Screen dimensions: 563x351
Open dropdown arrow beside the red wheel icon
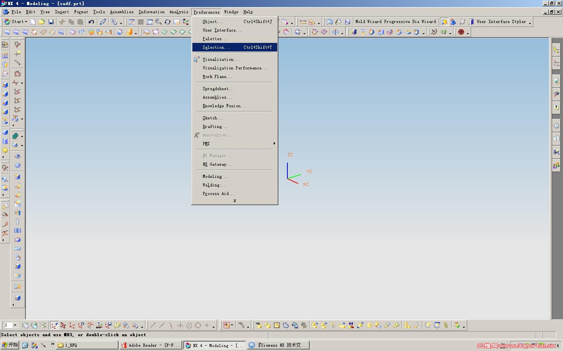(468, 33)
